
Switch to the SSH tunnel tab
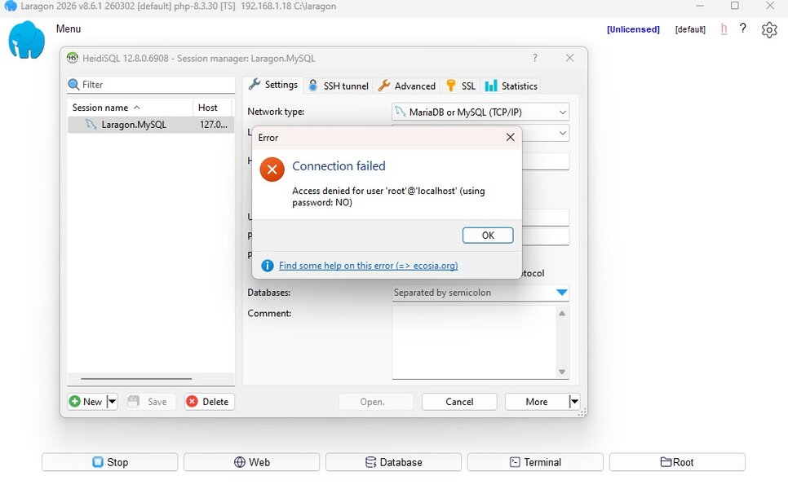(339, 86)
